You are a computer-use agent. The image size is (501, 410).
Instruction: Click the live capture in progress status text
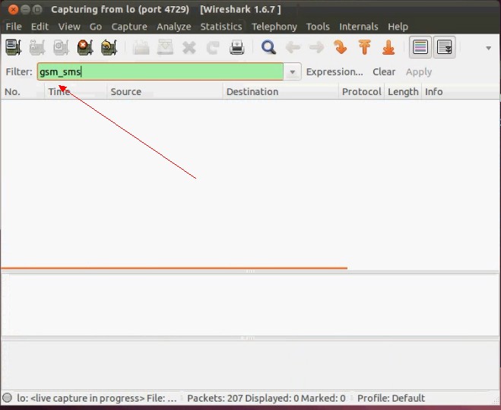click(x=97, y=398)
